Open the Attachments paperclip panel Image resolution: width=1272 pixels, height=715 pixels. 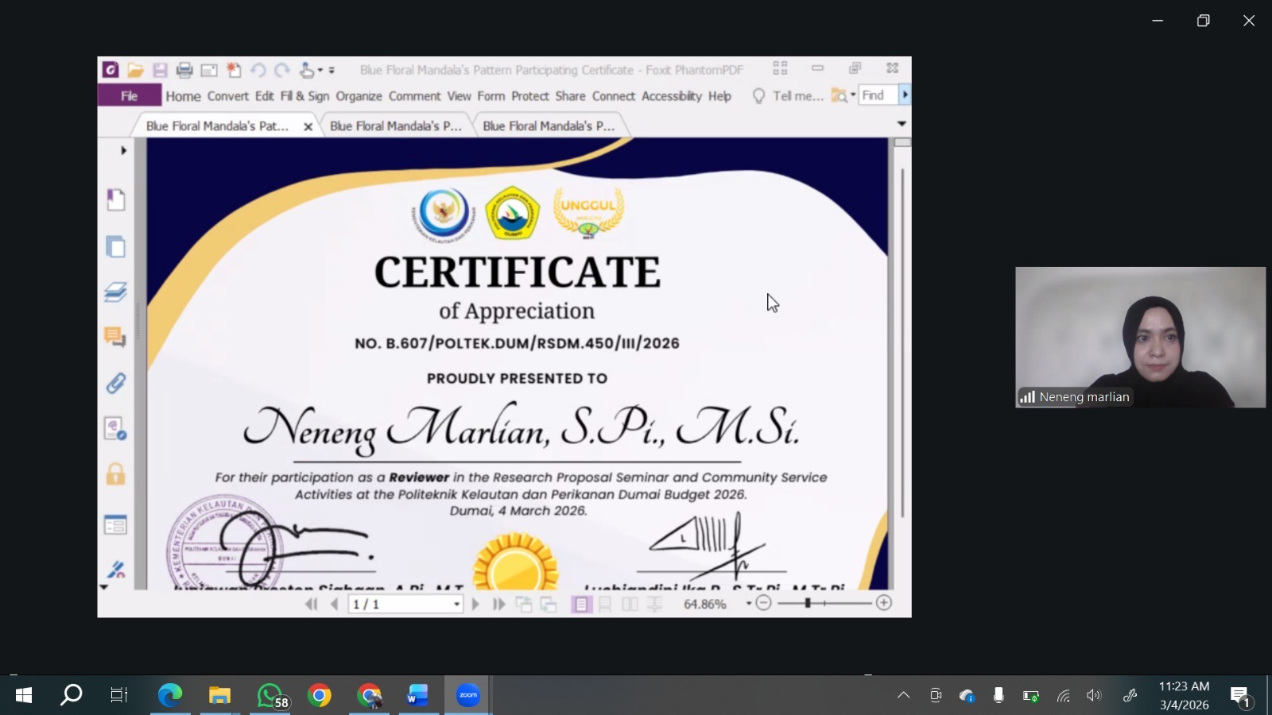[115, 384]
